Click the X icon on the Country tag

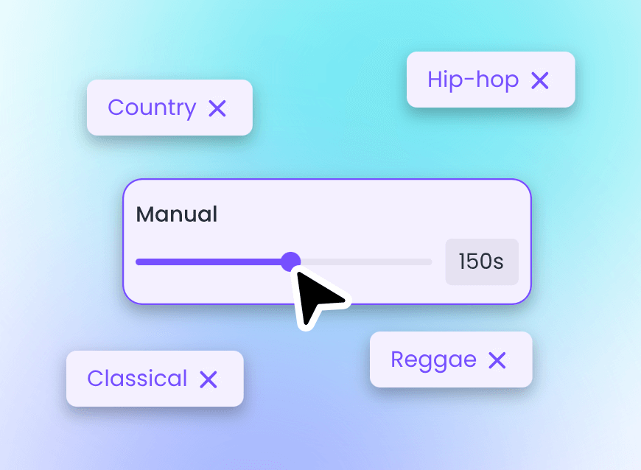click(218, 108)
